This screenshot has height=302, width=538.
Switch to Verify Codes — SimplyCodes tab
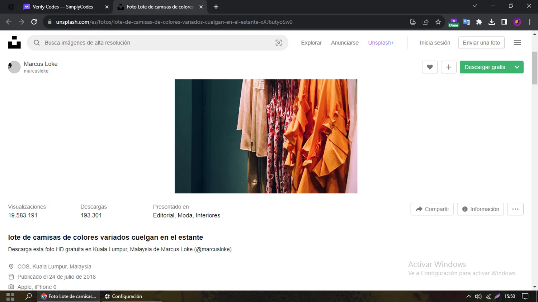pos(63,7)
